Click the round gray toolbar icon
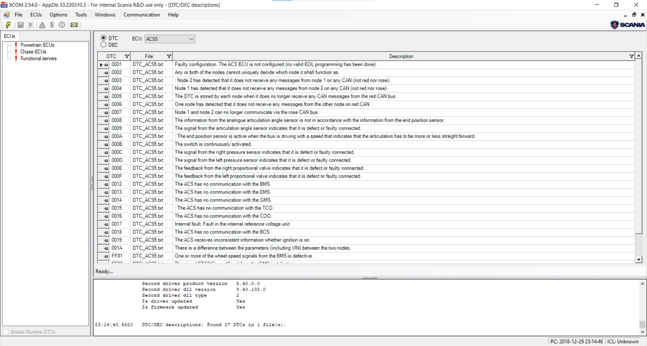 [61, 25]
